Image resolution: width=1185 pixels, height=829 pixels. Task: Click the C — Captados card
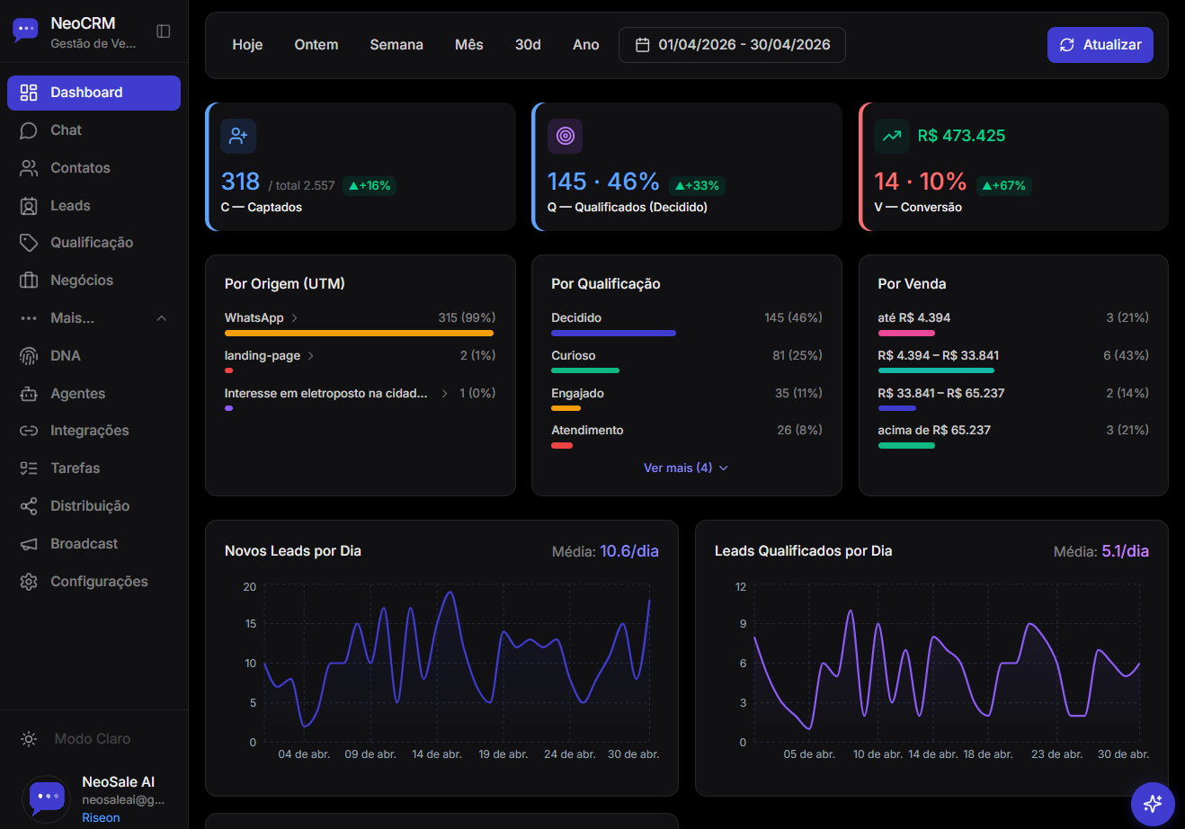(x=361, y=166)
